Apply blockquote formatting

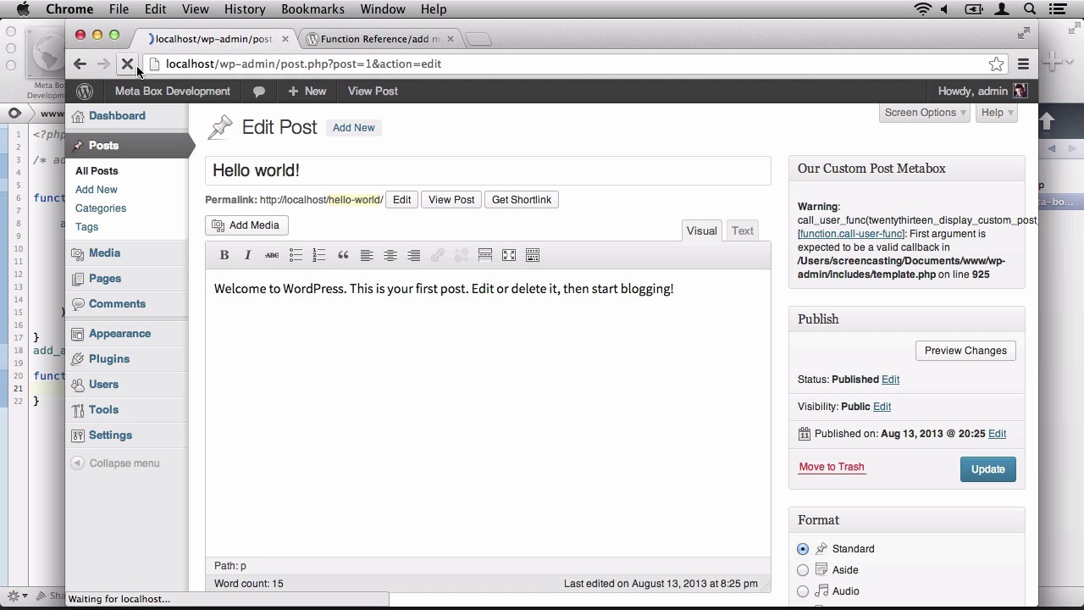343,255
